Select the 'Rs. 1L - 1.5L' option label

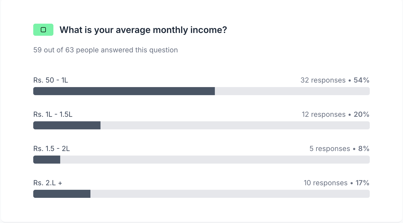(x=53, y=114)
